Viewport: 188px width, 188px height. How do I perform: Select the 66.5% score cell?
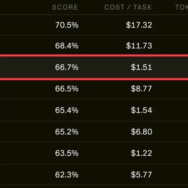coord(67,89)
